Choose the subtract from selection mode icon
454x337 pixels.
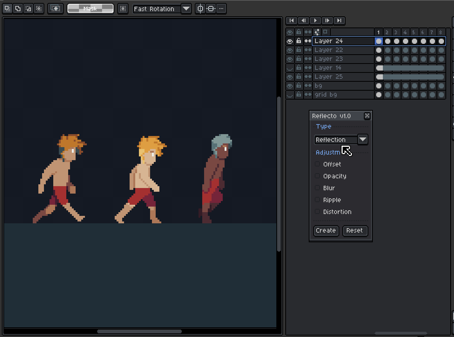[28, 9]
